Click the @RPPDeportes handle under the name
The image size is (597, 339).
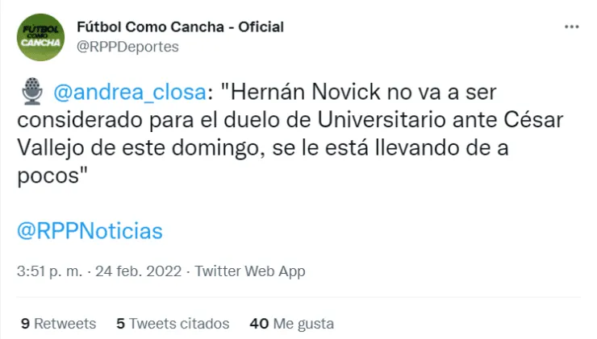(x=127, y=47)
